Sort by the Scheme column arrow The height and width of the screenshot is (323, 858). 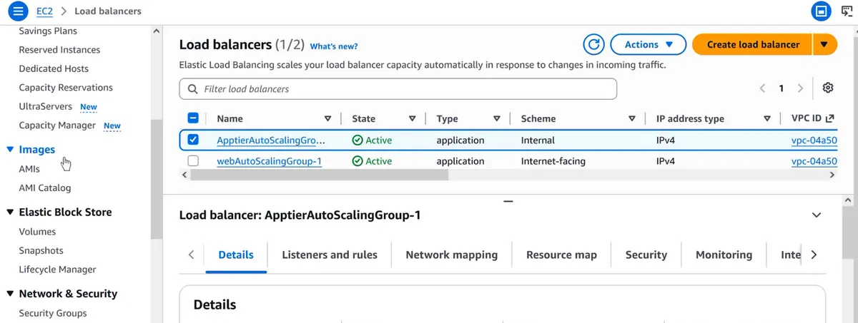632,119
